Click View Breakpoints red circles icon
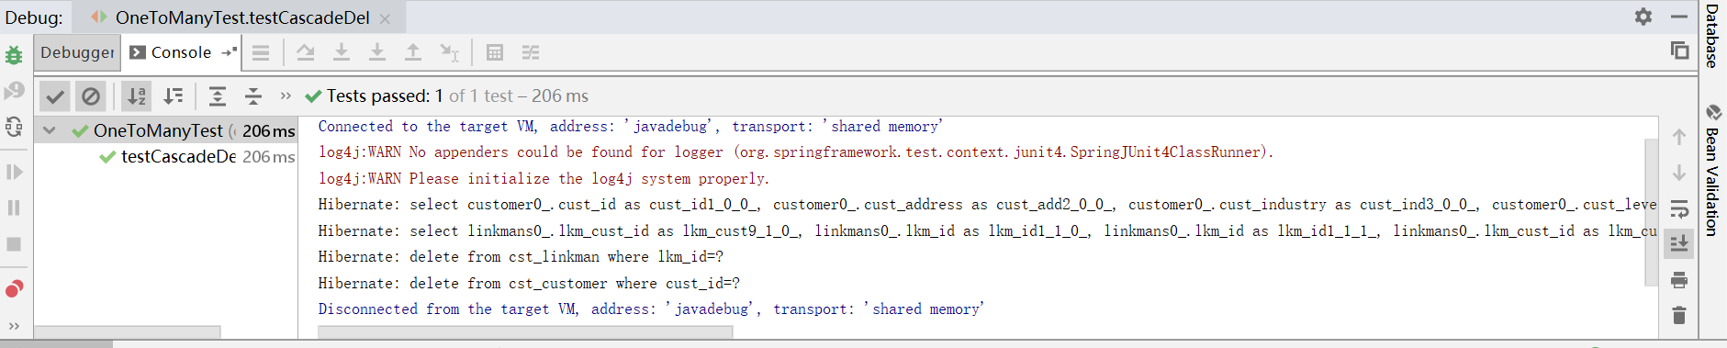Screen dimensions: 1727x348 coord(14,289)
